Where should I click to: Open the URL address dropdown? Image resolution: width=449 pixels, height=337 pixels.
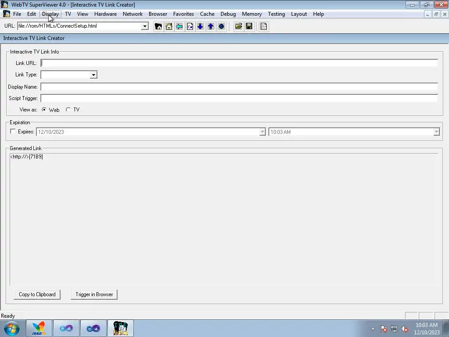tap(145, 26)
